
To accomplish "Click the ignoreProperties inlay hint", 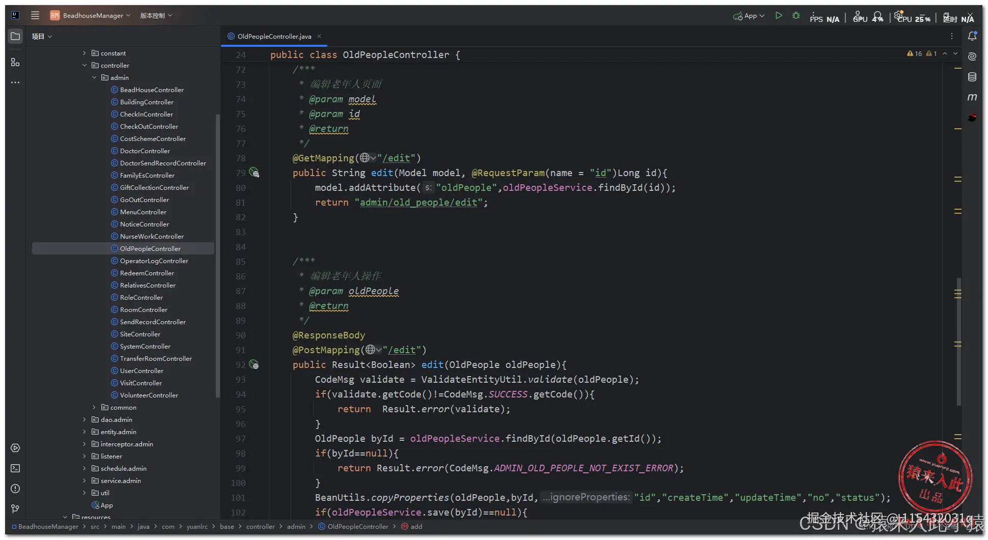I will [585, 497].
